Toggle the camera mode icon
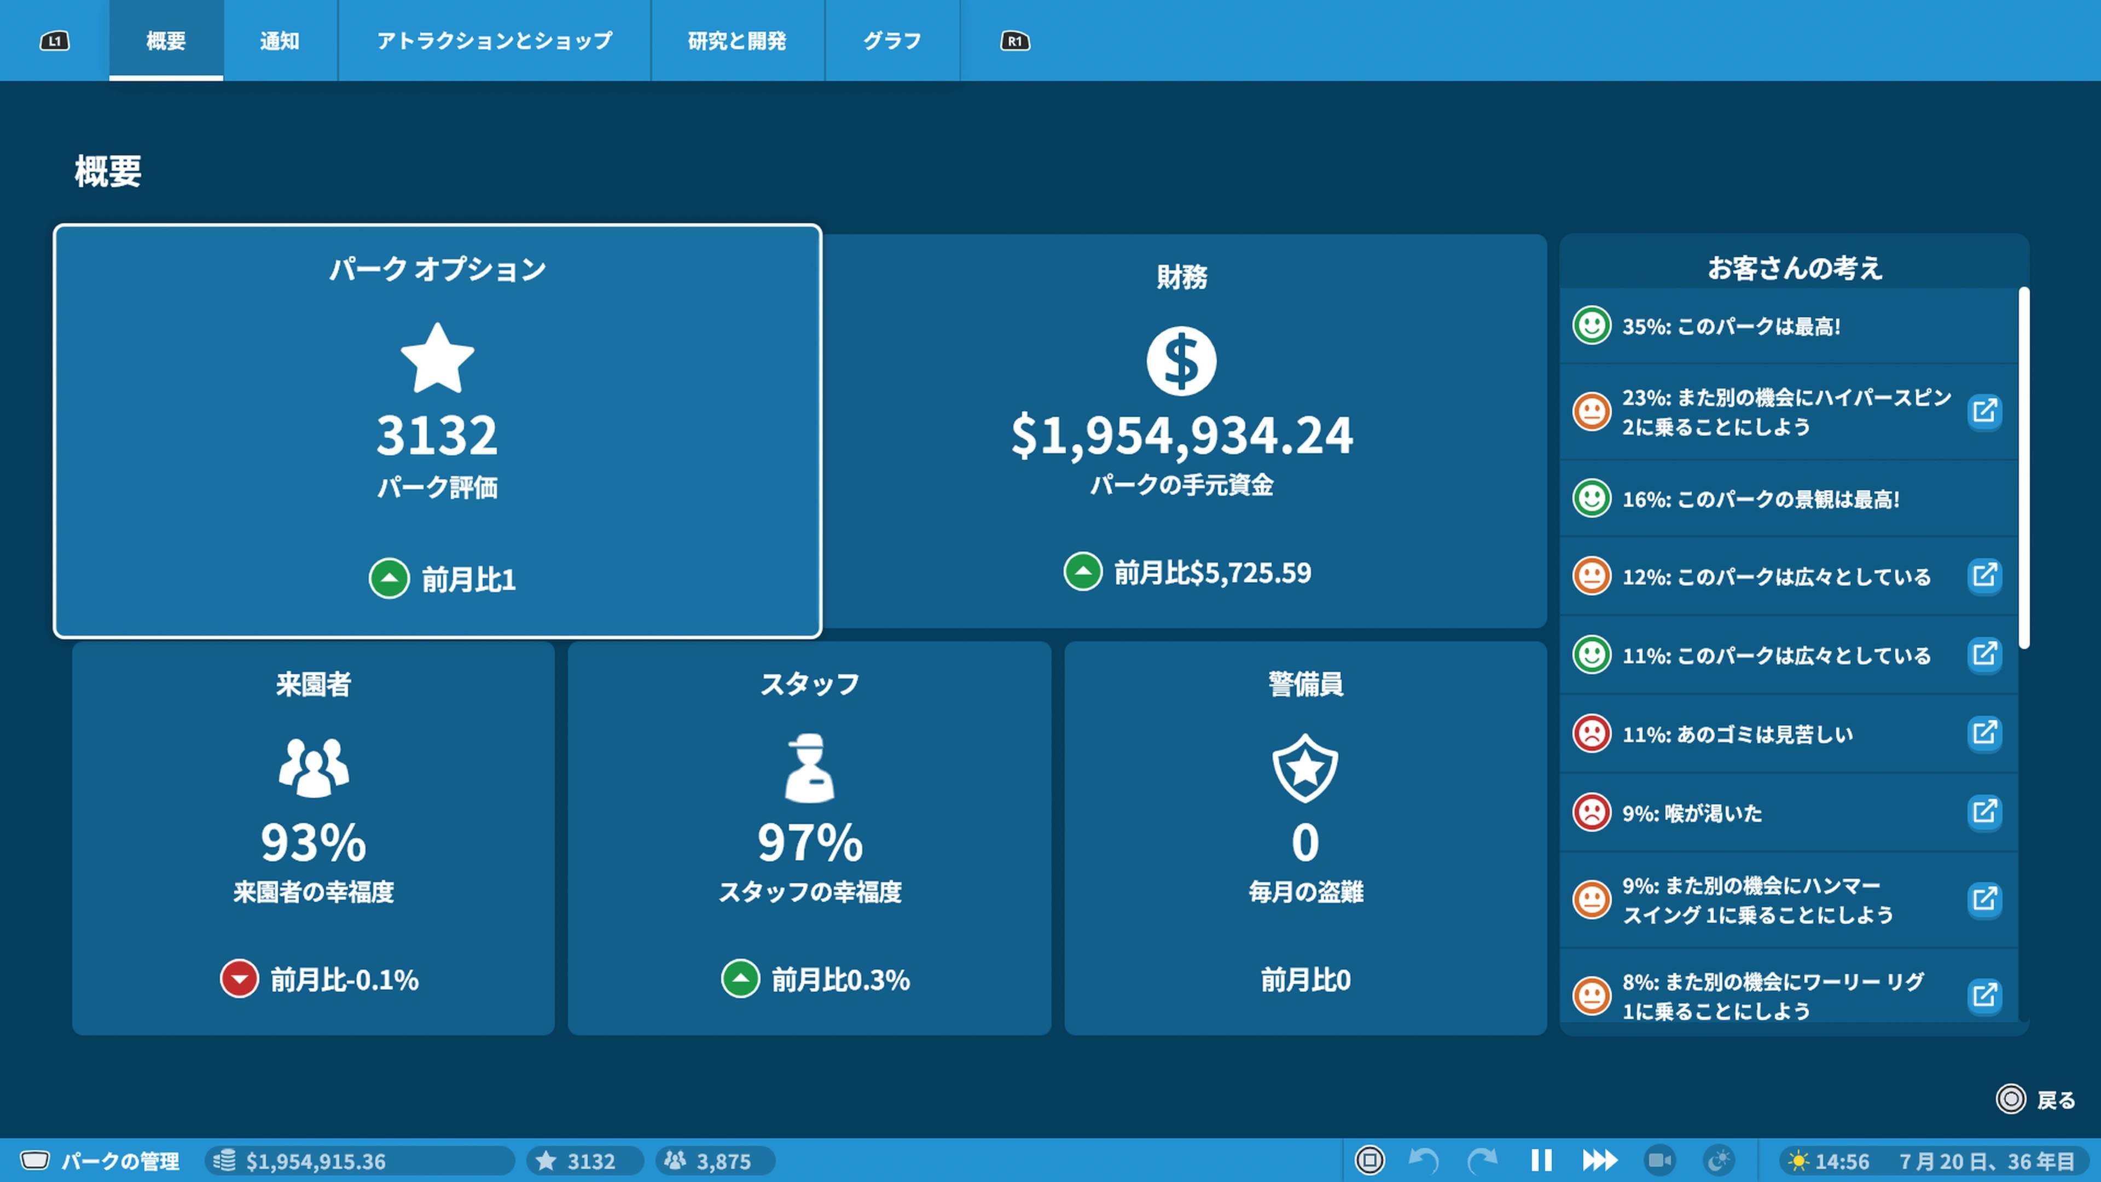2101x1182 pixels. [x=1659, y=1160]
